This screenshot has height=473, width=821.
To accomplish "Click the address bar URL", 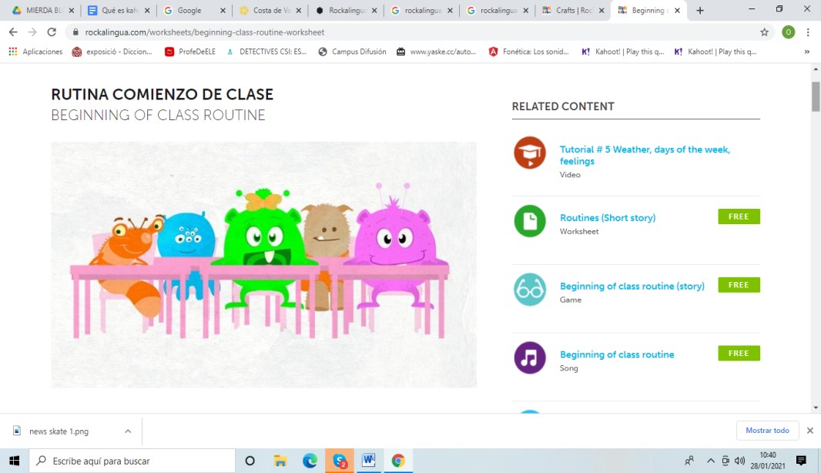I will [x=205, y=32].
